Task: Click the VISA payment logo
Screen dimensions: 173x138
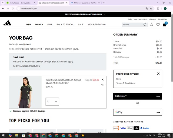Action: point(123,128)
